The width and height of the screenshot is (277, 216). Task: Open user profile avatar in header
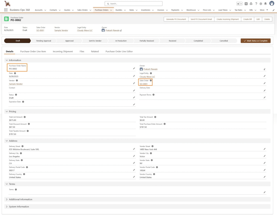point(272,4)
